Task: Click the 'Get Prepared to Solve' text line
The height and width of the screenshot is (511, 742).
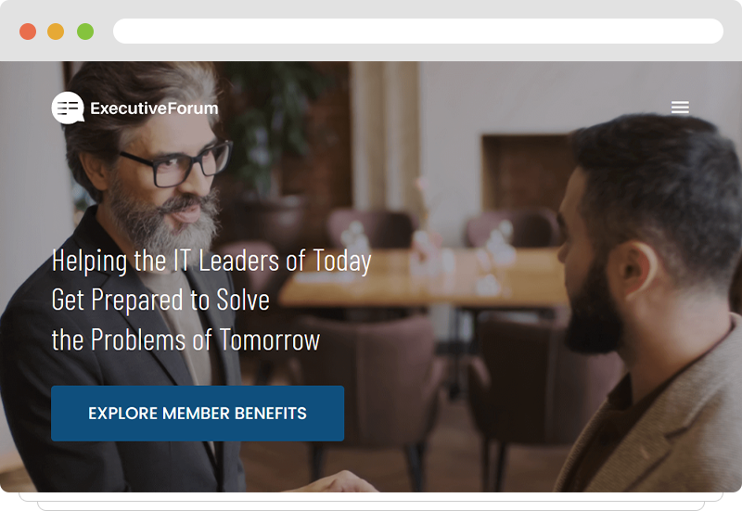Action: pyautogui.click(x=160, y=300)
